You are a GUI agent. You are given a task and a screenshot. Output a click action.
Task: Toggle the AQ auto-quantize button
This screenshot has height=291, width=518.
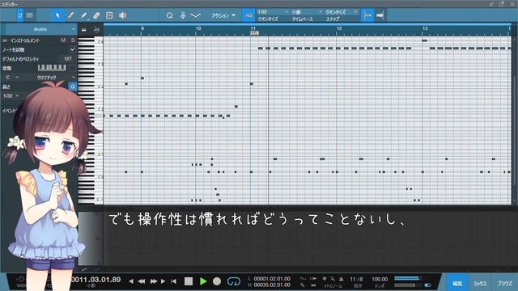pyautogui.click(x=248, y=15)
